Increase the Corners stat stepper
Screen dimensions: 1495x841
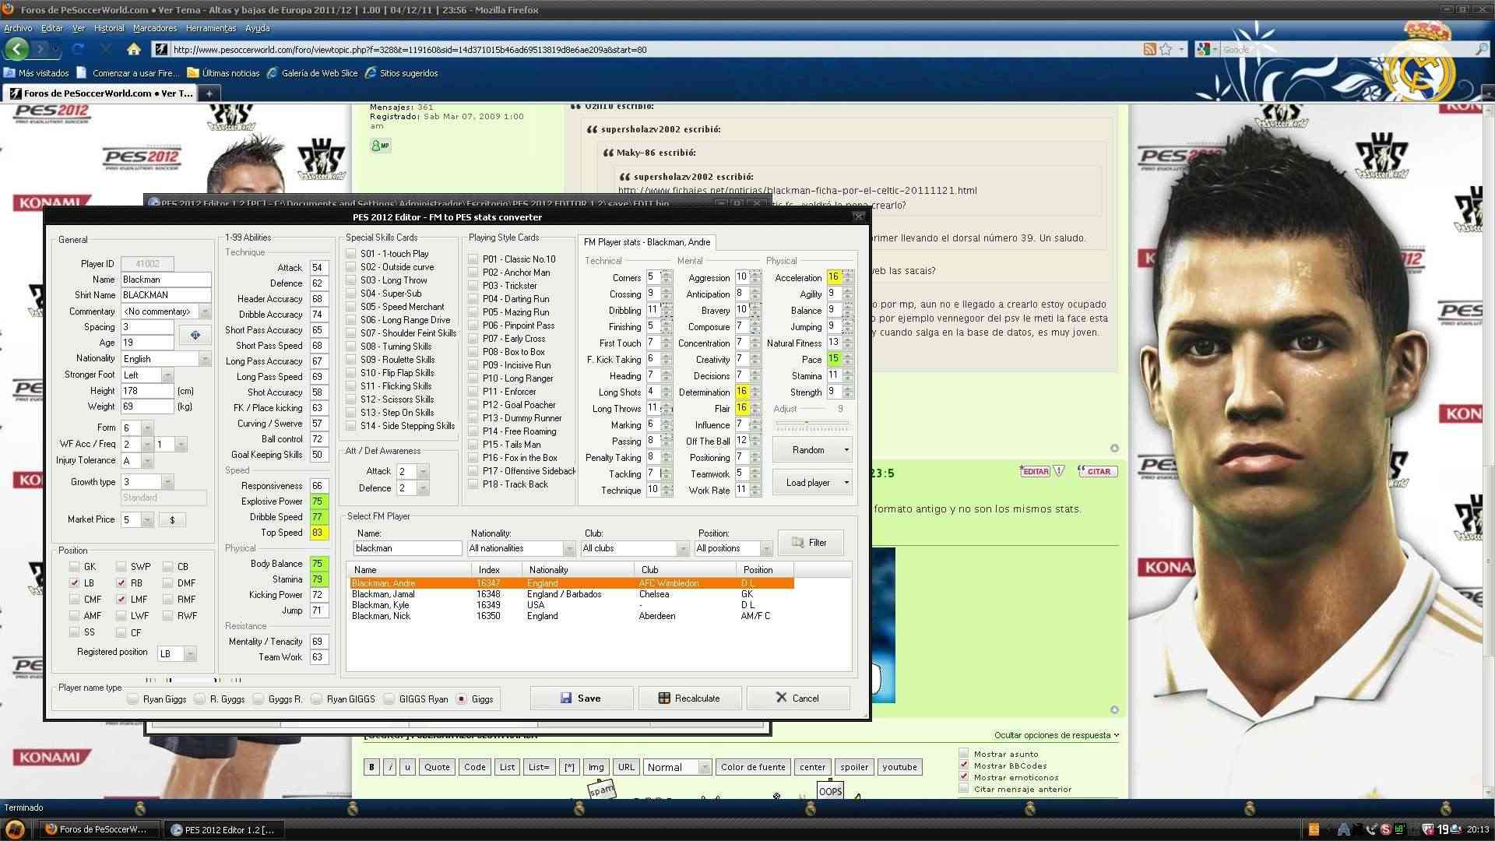click(x=667, y=274)
